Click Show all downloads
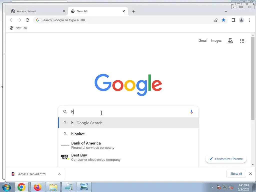The image size is (256, 192). click(236, 174)
